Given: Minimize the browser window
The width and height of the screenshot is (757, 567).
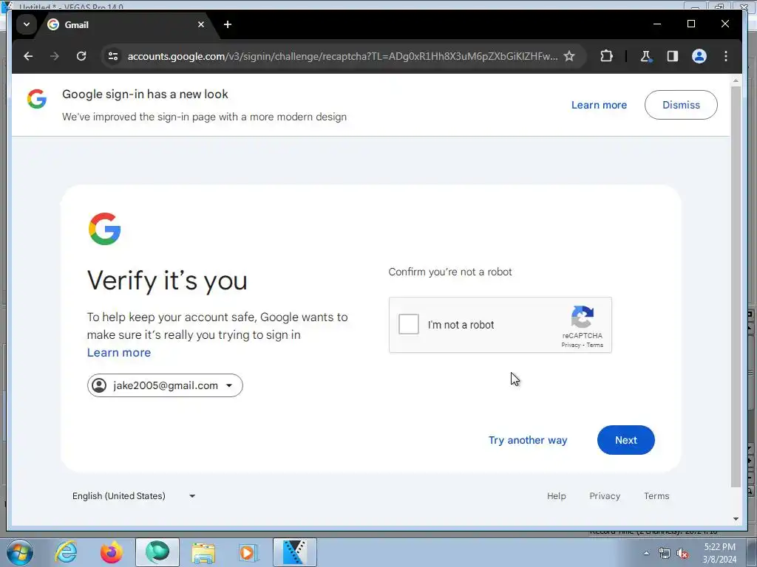Looking at the screenshot, I should click(657, 24).
